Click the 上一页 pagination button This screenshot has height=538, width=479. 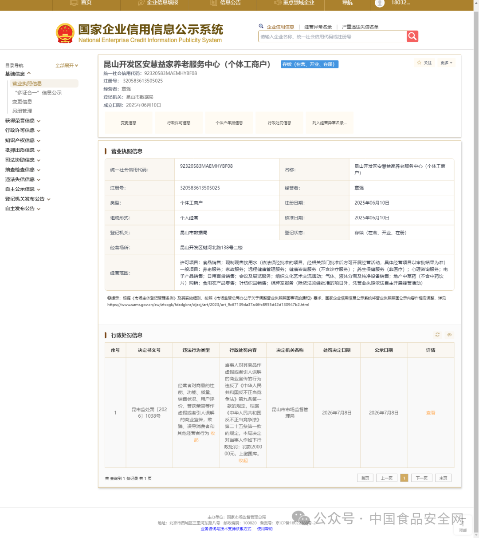(x=387, y=478)
